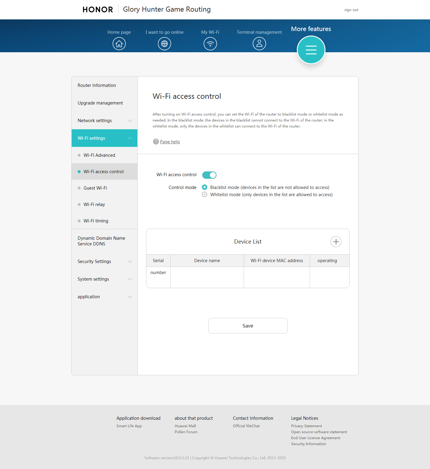The width and height of the screenshot is (430, 469).
Task: Click the Terminal management tab label
Action: [x=259, y=32]
